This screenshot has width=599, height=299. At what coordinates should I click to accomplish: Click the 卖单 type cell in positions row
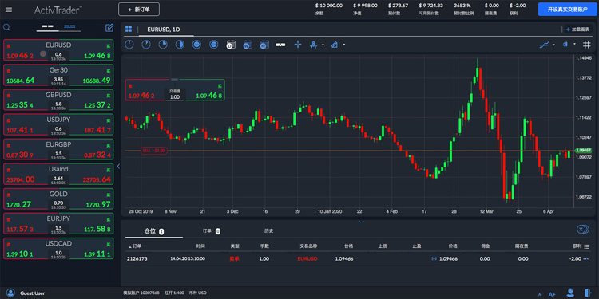point(234,259)
